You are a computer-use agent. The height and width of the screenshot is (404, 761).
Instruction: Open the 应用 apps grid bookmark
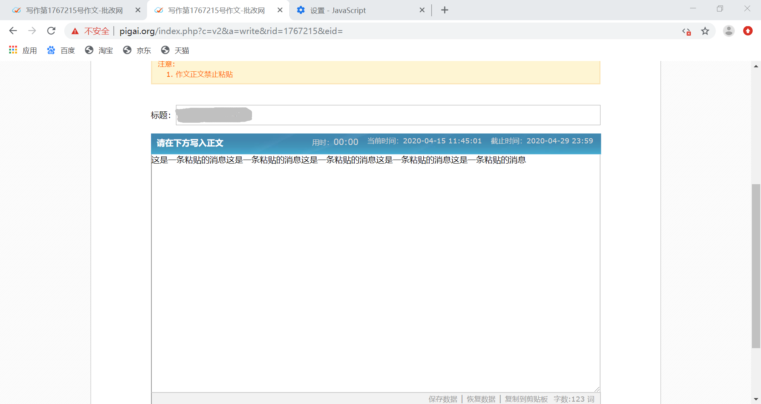click(x=23, y=50)
